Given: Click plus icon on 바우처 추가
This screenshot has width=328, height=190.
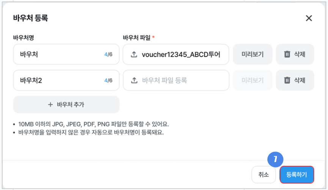Looking at the screenshot, I should pyautogui.click(x=50, y=105).
